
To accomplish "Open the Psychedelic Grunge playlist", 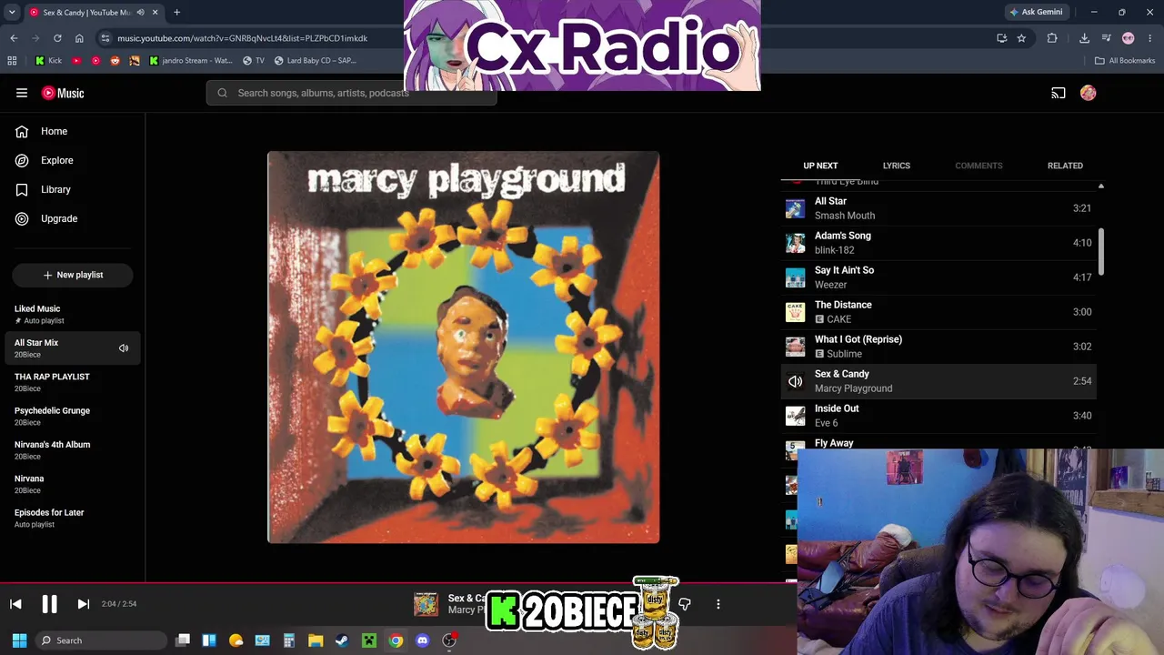I will pyautogui.click(x=73, y=416).
